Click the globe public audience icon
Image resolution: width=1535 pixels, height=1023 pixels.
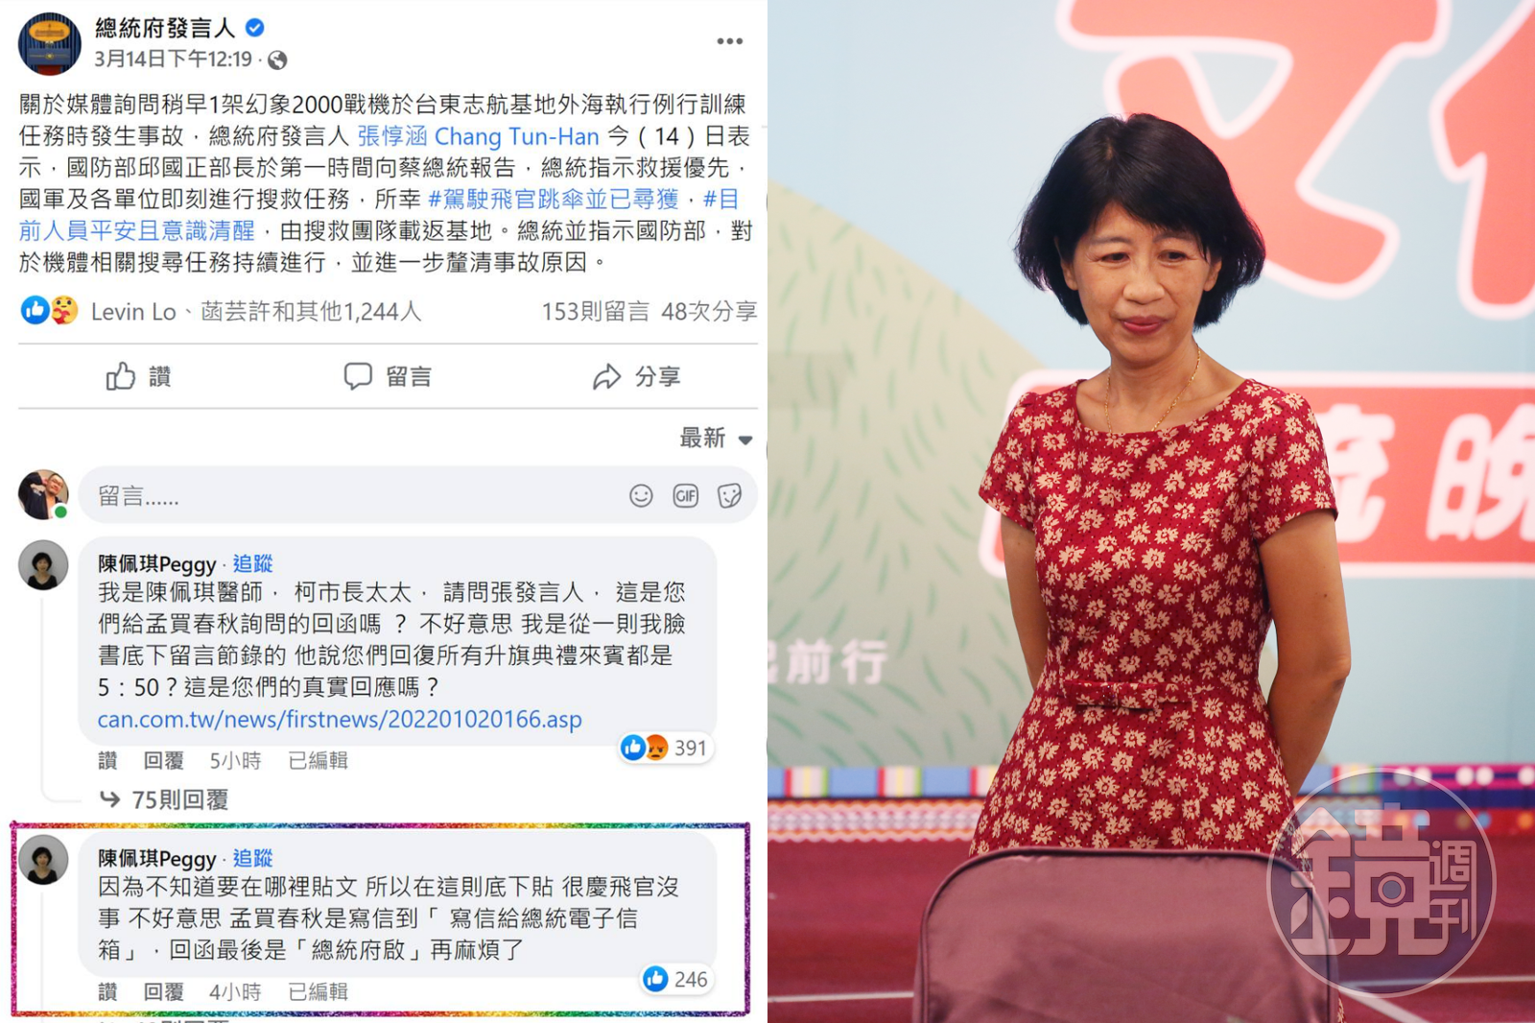click(277, 60)
